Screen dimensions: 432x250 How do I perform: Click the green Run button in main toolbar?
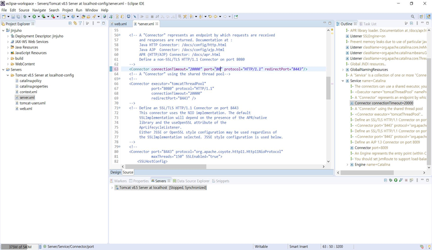point(34,17)
